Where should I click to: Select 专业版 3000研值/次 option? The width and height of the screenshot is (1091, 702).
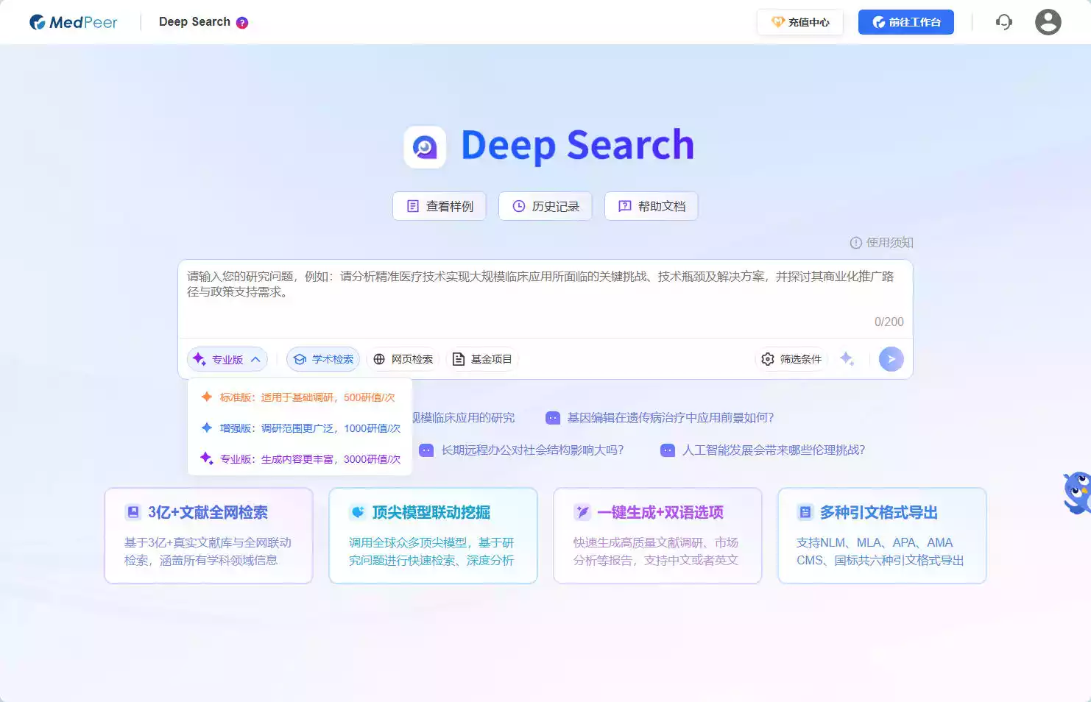tap(300, 459)
